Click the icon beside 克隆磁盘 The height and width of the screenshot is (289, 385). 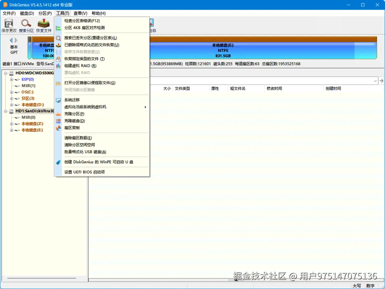coord(58,121)
